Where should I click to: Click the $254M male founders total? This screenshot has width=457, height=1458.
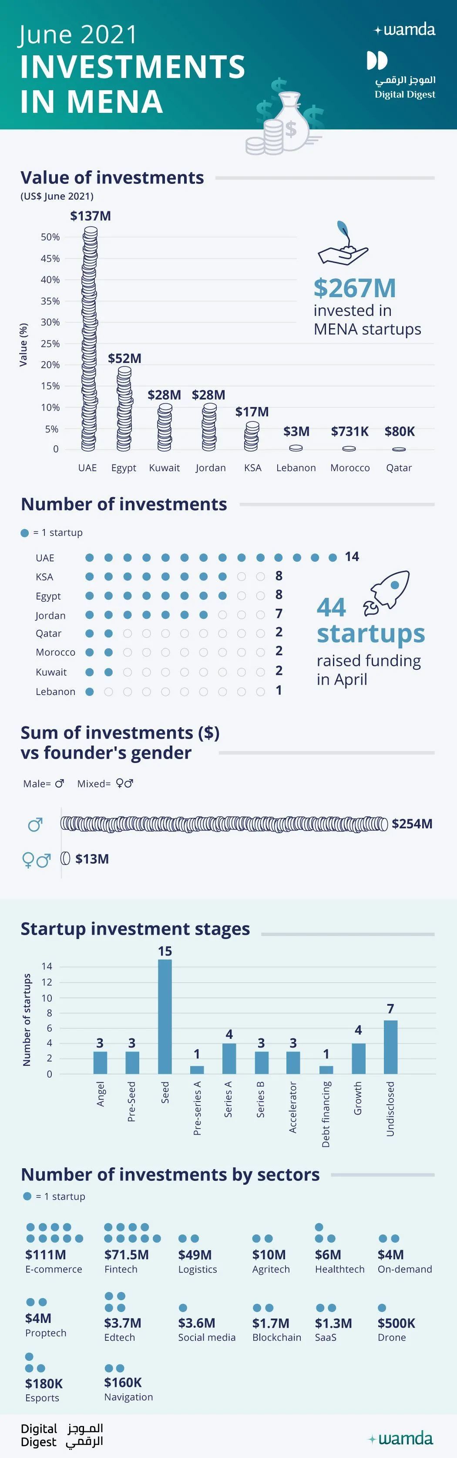coord(412,824)
